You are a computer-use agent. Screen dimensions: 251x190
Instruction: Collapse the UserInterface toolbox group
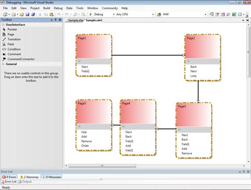[3, 25]
